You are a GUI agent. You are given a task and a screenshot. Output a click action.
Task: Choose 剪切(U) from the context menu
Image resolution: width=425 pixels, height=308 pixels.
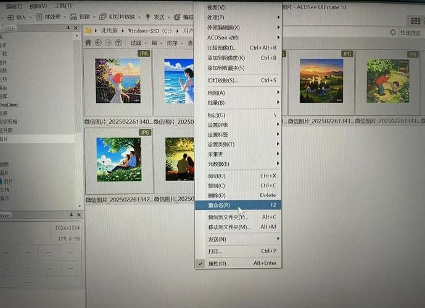[x=238, y=176]
